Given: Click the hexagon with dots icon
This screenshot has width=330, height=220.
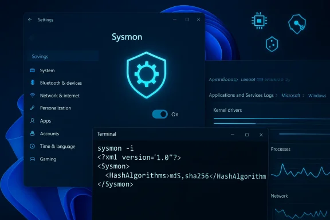Looking at the screenshot, I should point(272,44).
